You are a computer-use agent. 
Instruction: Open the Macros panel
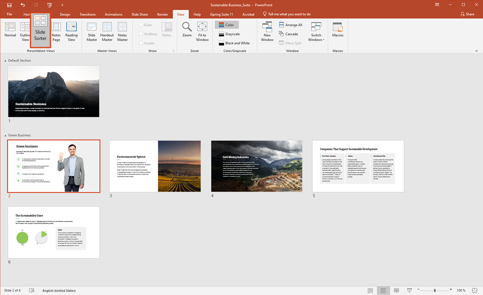tap(338, 30)
